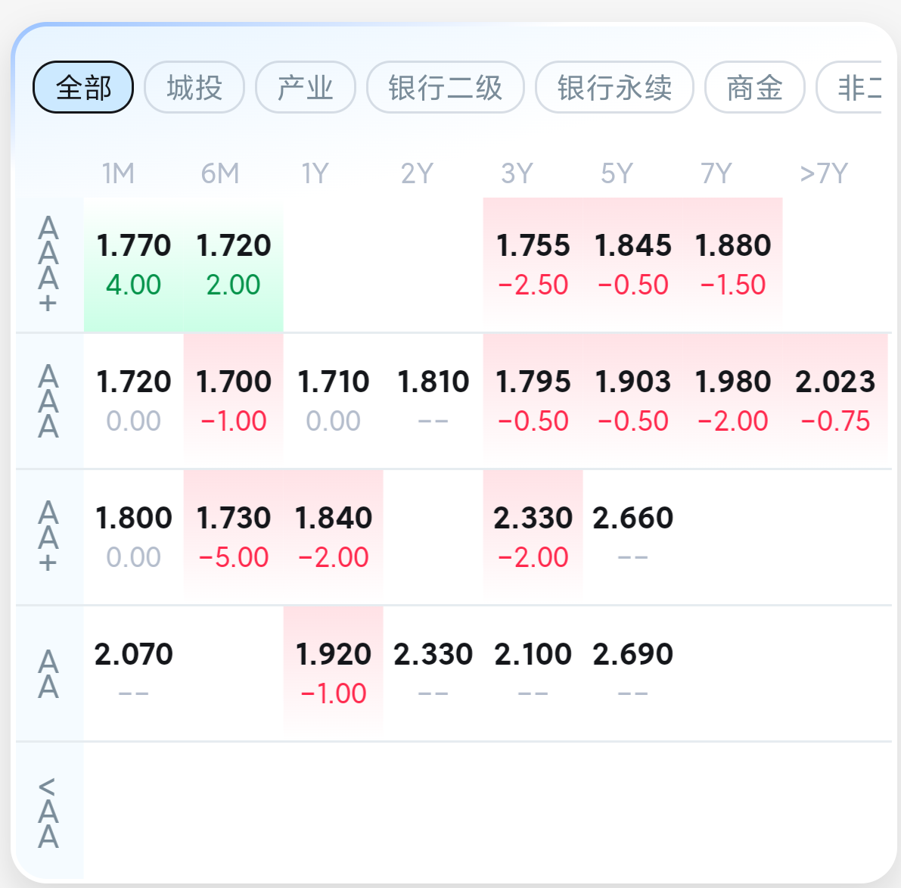Image resolution: width=901 pixels, height=888 pixels.
Task: Click the AAA+ 7Y cell with 1.880
Action: pyautogui.click(x=732, y=264)
